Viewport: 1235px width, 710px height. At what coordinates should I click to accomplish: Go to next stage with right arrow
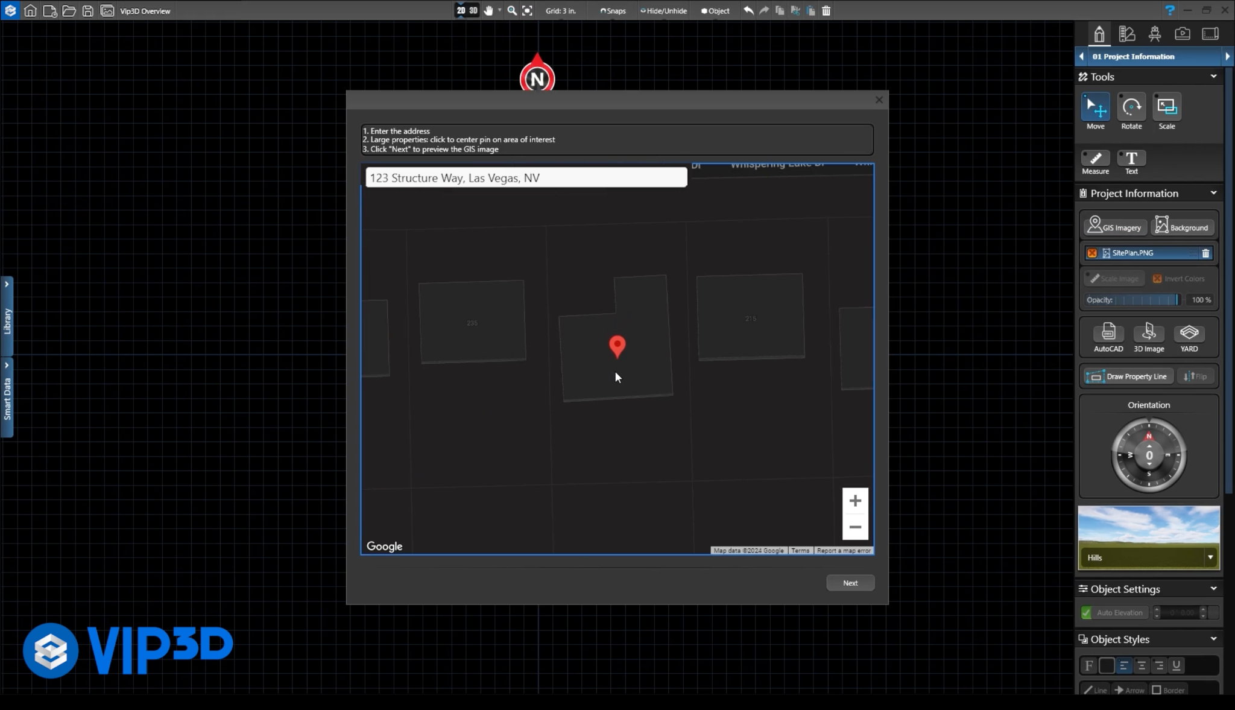tap(1227, 56)
